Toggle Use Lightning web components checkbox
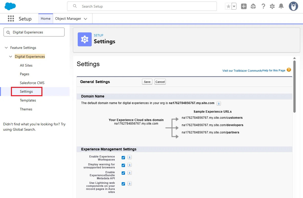 coord(123,184)
